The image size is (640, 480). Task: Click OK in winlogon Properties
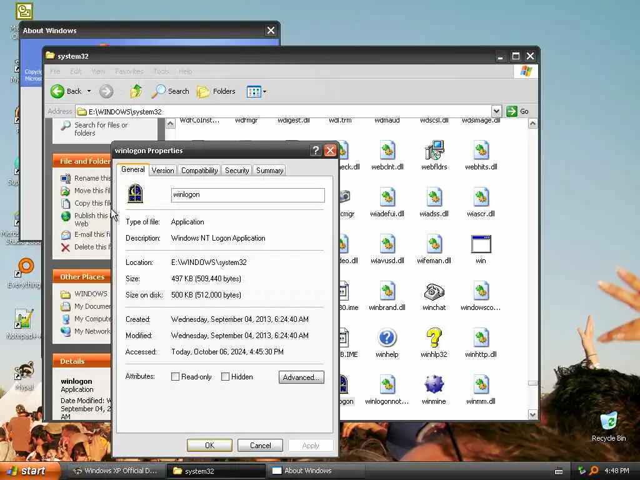[x=209, y=445]
